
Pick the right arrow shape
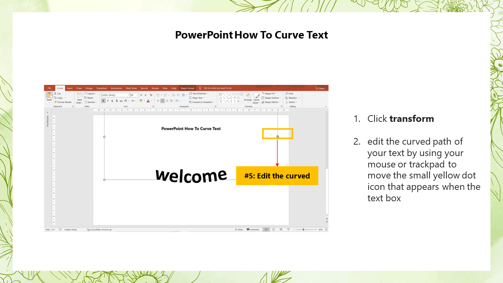(x=231, y=98)
